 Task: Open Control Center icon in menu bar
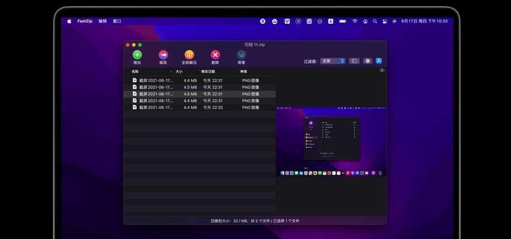pyautogui.click(x=385, y=21)
